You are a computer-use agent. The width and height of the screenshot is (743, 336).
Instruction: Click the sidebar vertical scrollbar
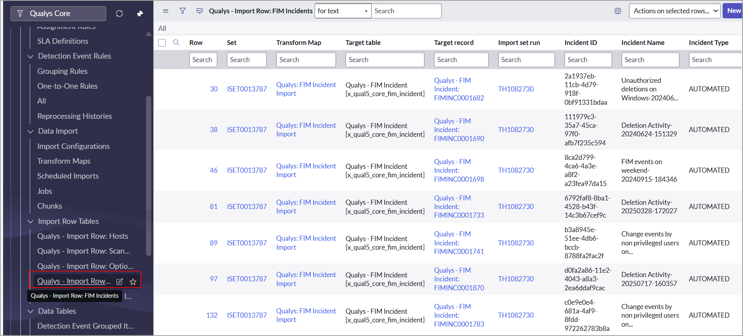tap(148, 176)
